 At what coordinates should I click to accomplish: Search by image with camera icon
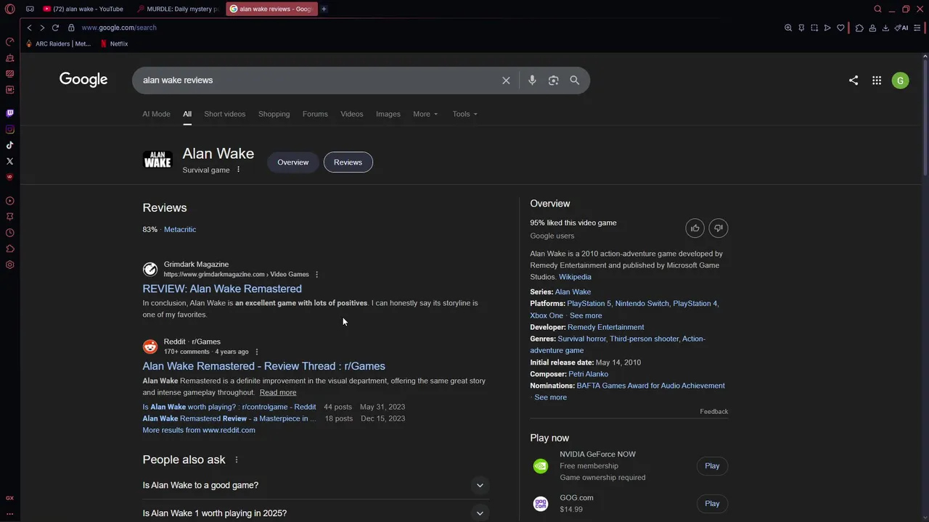(x=553, y=80)
